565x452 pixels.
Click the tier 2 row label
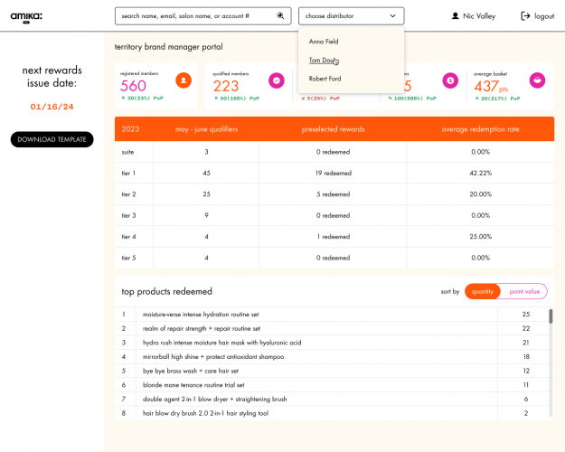tap(128, 194)
